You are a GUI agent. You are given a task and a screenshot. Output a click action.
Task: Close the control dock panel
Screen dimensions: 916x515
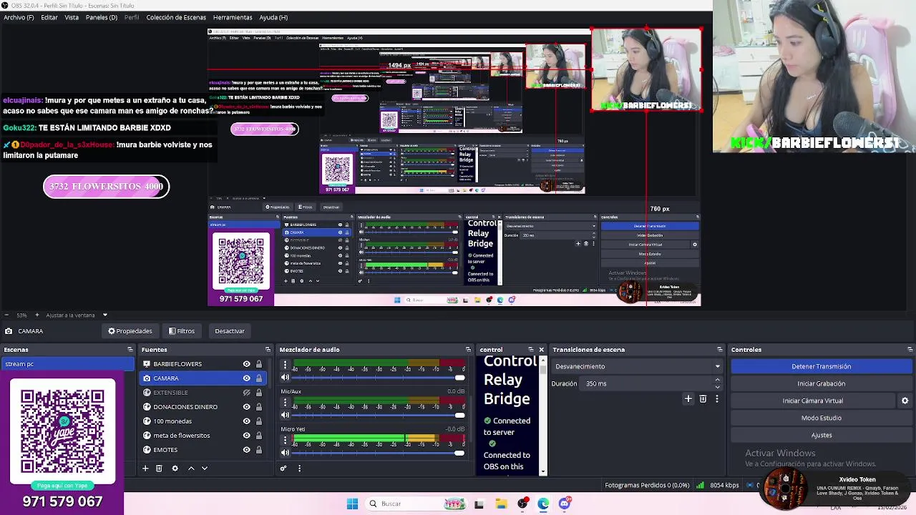tap(541, 350)
